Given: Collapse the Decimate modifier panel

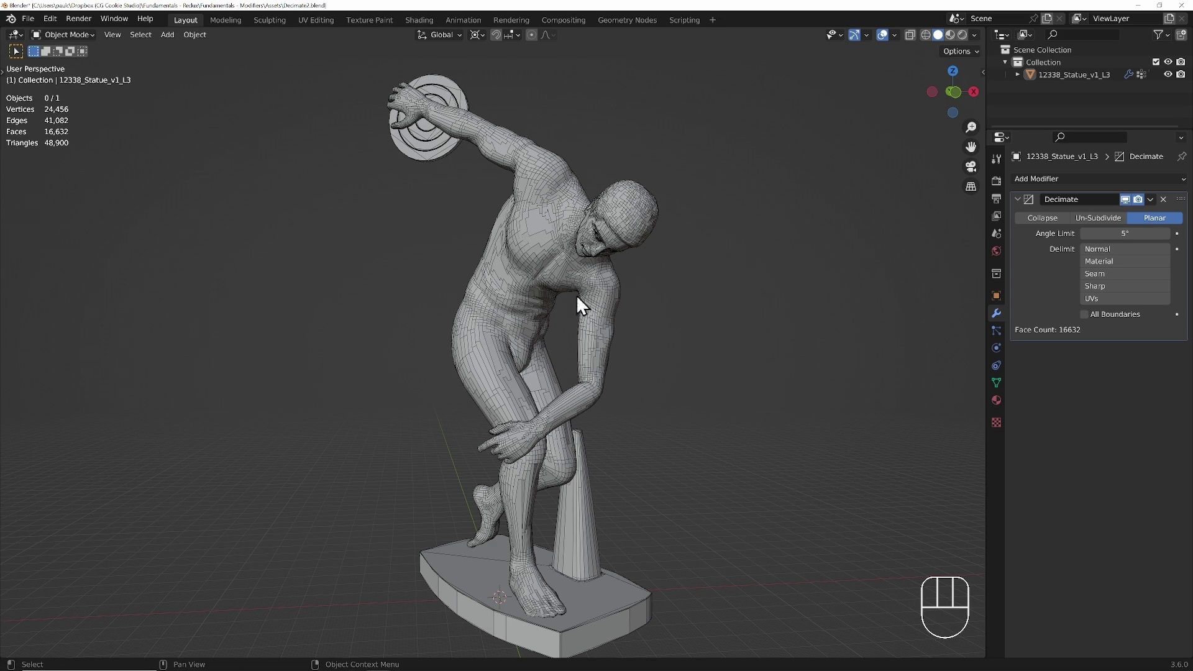Looking at the screenshot, I should (1018, 199).
